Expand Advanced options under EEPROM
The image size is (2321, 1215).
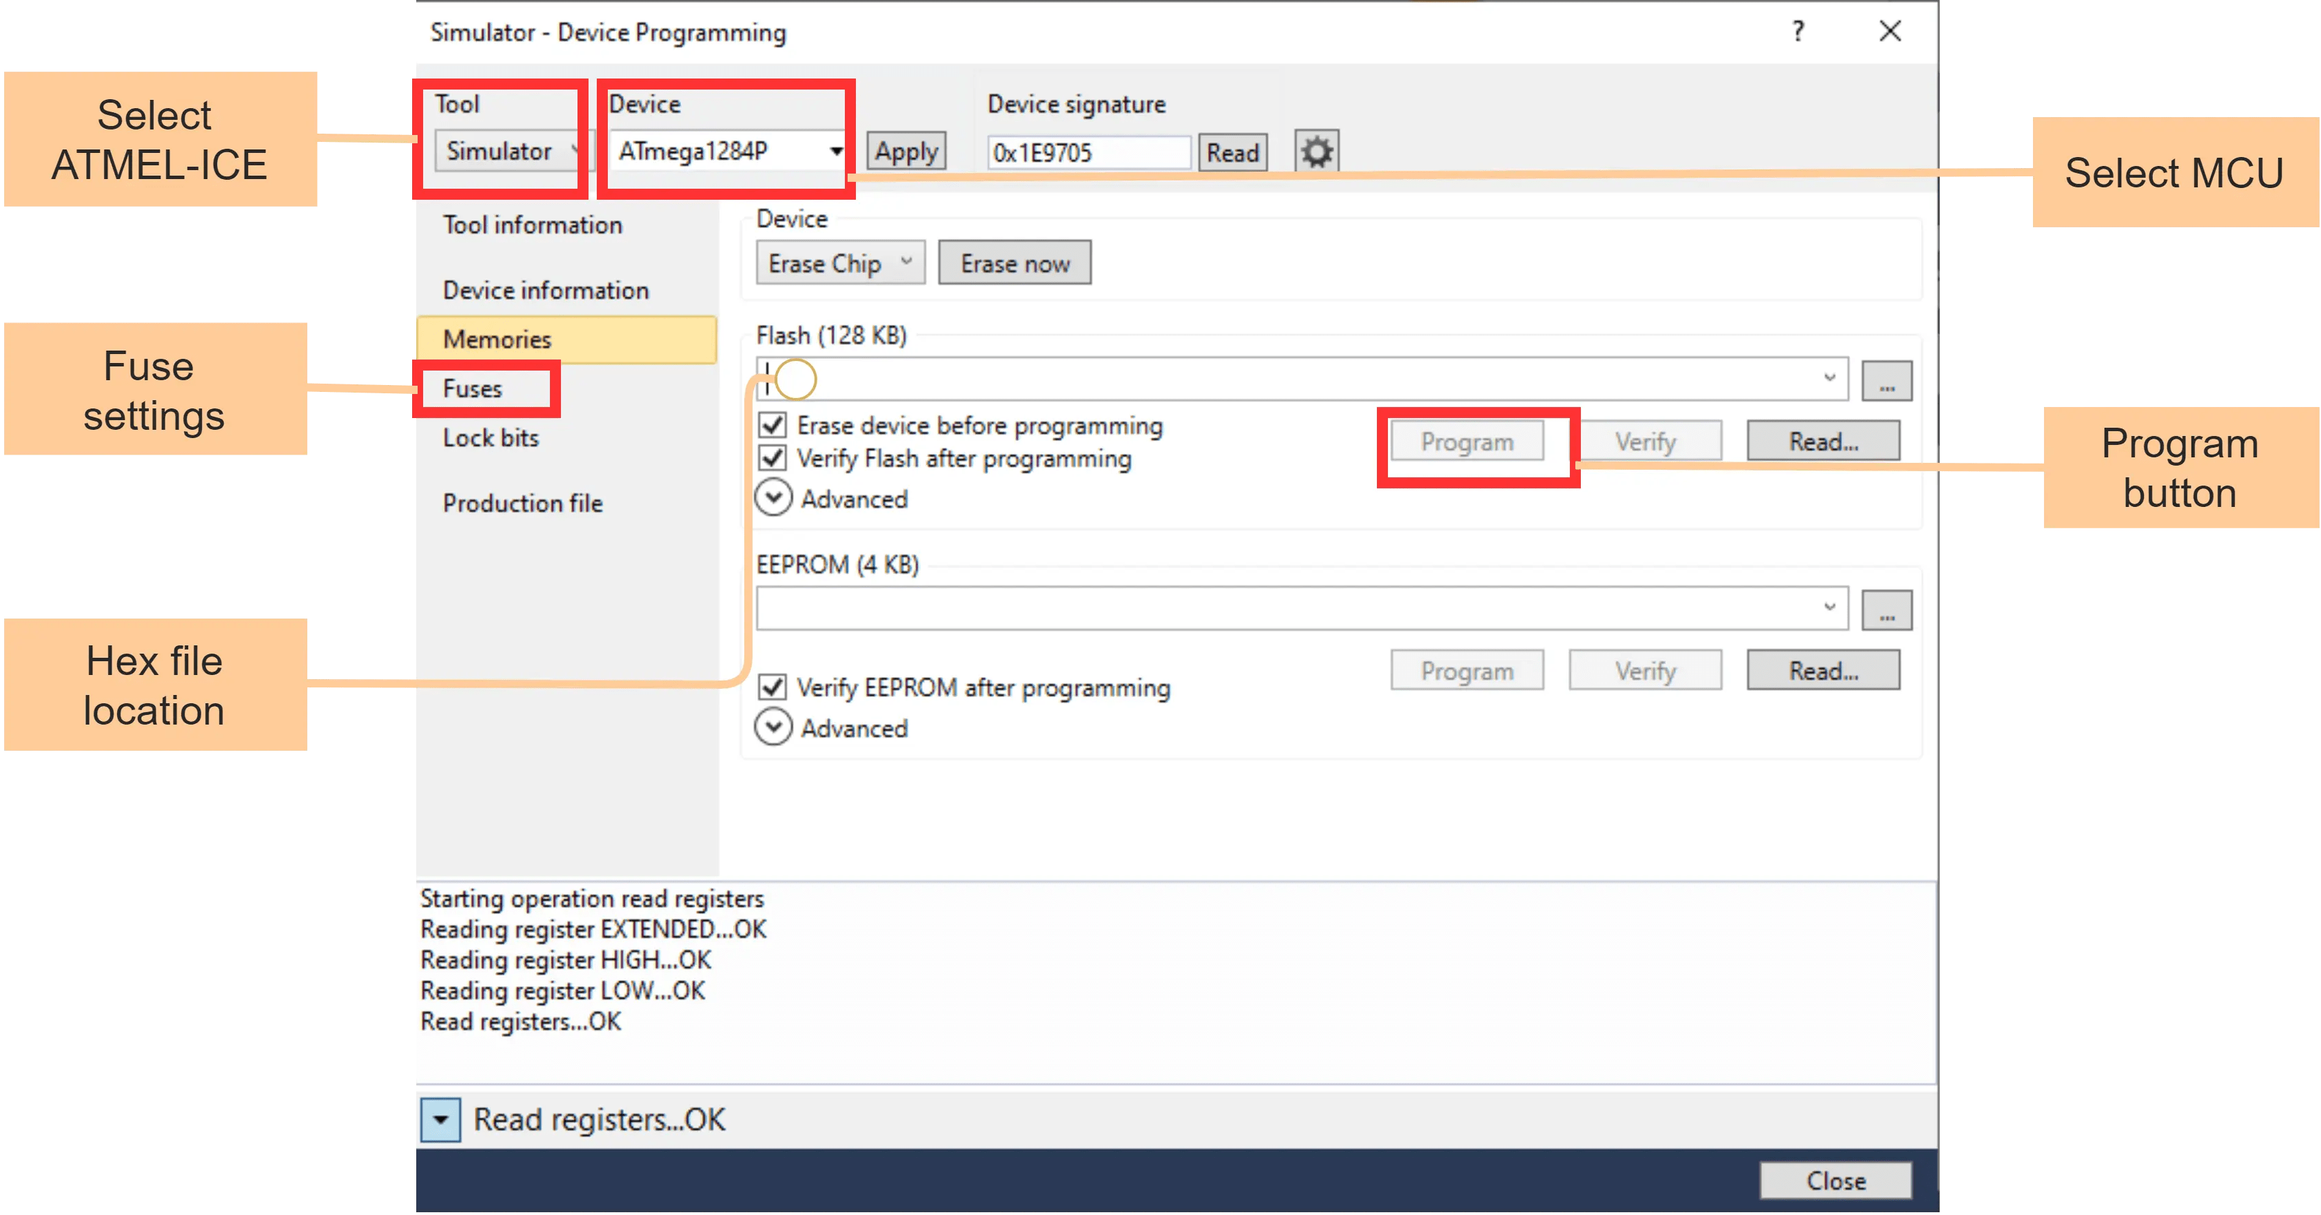(773, 725)
